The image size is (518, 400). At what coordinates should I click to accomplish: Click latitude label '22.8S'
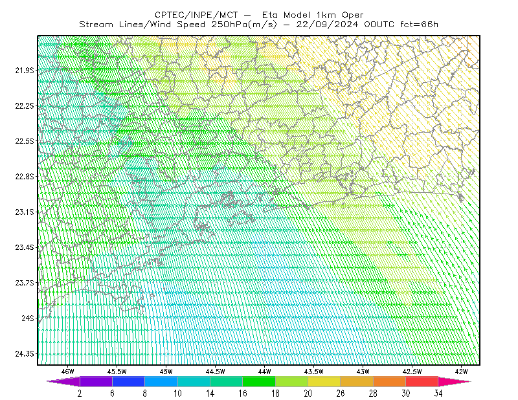(25, 177)
